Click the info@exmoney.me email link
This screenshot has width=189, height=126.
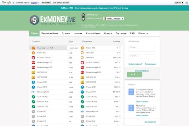click(94, 18)
